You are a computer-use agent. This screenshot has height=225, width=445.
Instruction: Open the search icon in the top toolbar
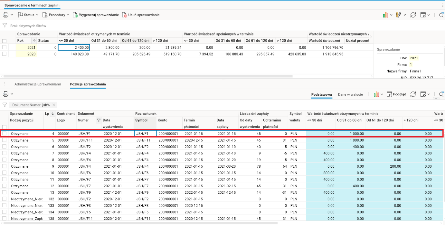click(441, 15)
